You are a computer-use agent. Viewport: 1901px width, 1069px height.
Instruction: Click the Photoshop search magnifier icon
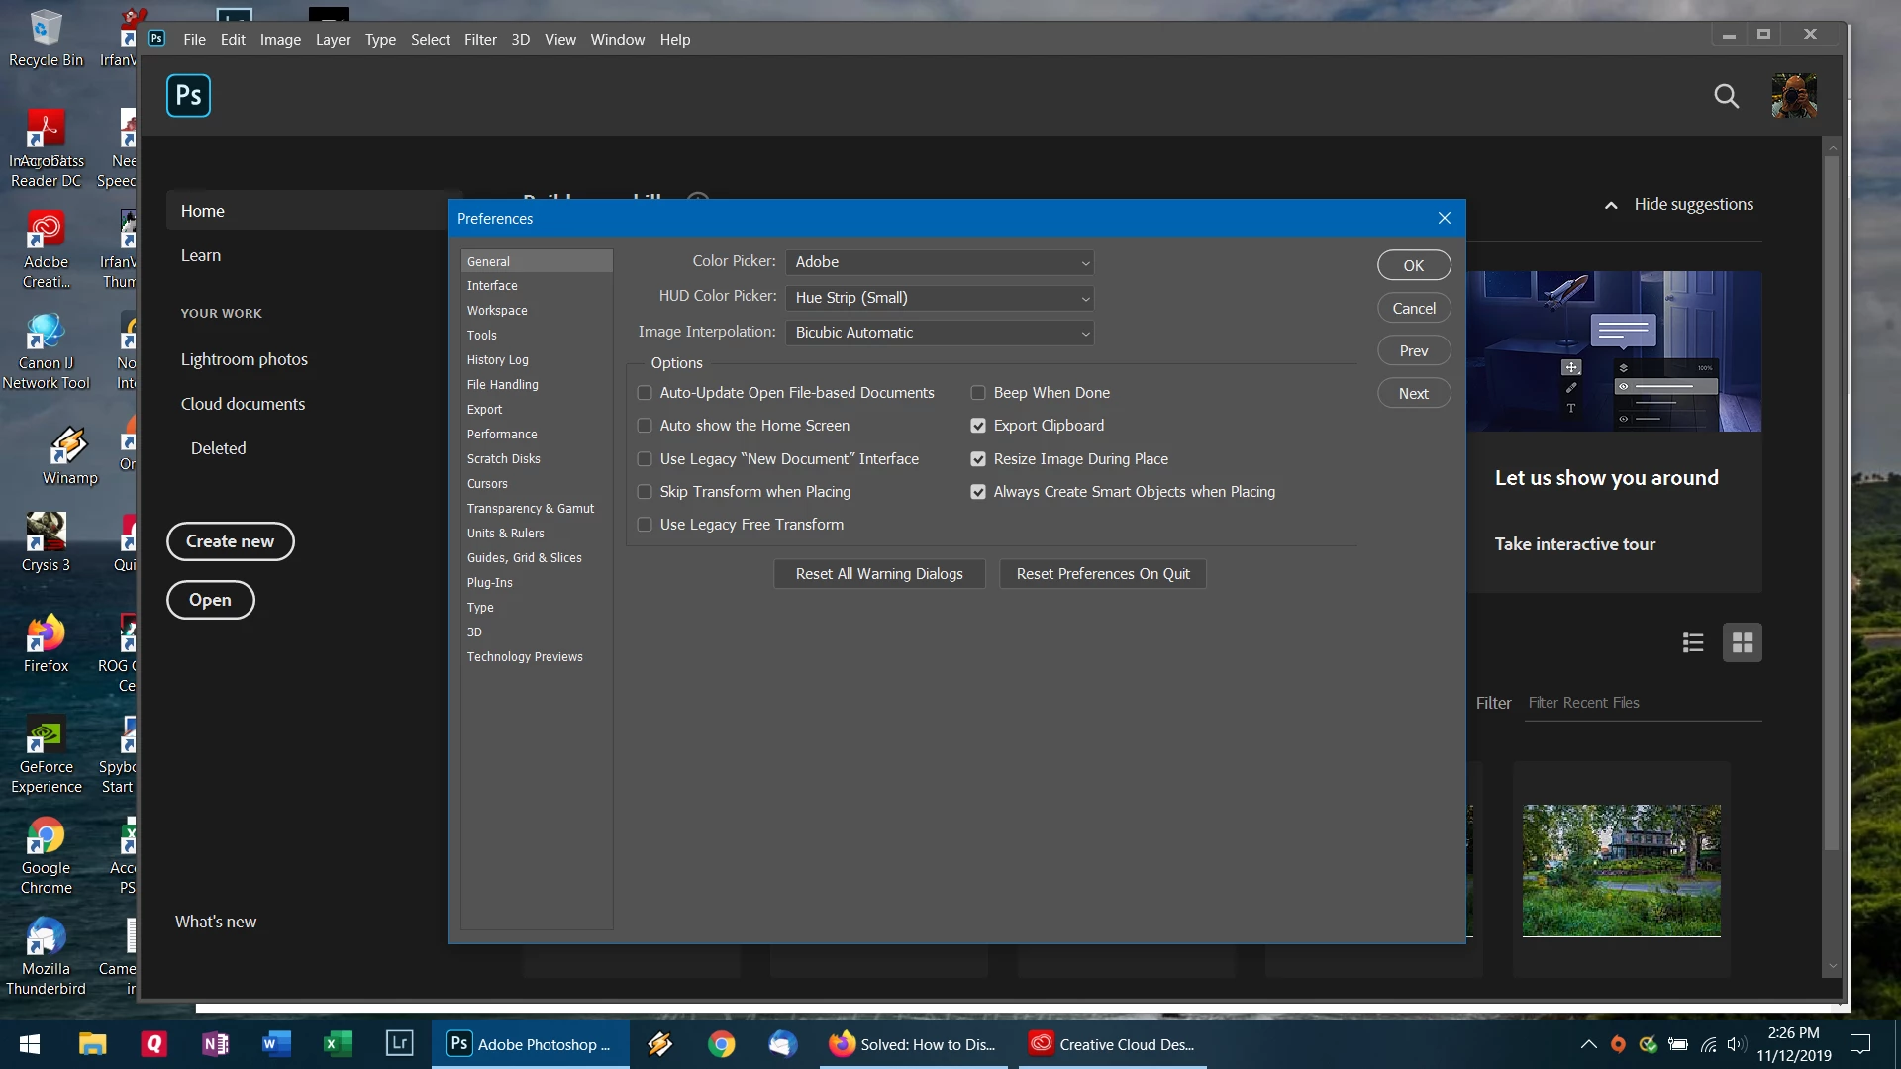coord(1726,96)
